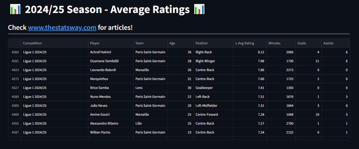Click the 2273 minutes cell

pos(281,70)
